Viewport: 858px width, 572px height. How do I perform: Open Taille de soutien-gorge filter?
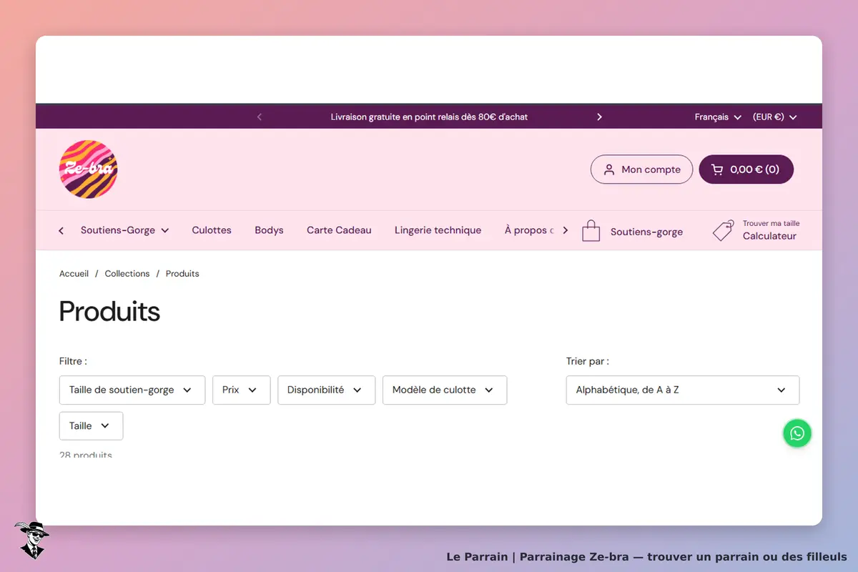point(132,390)
